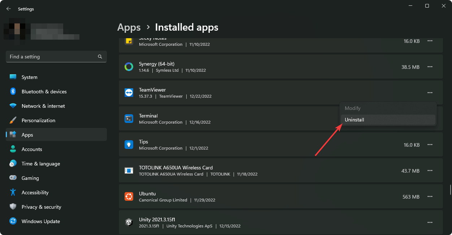This screenshot has width=452, height=235.
Task: Click the user profile picture
Action: pyautogui.click(x=15, y=31)
